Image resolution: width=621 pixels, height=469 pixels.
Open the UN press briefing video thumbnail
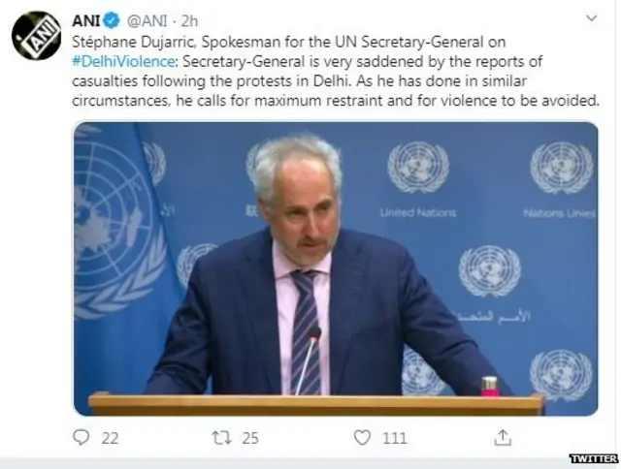pos(336,269)
